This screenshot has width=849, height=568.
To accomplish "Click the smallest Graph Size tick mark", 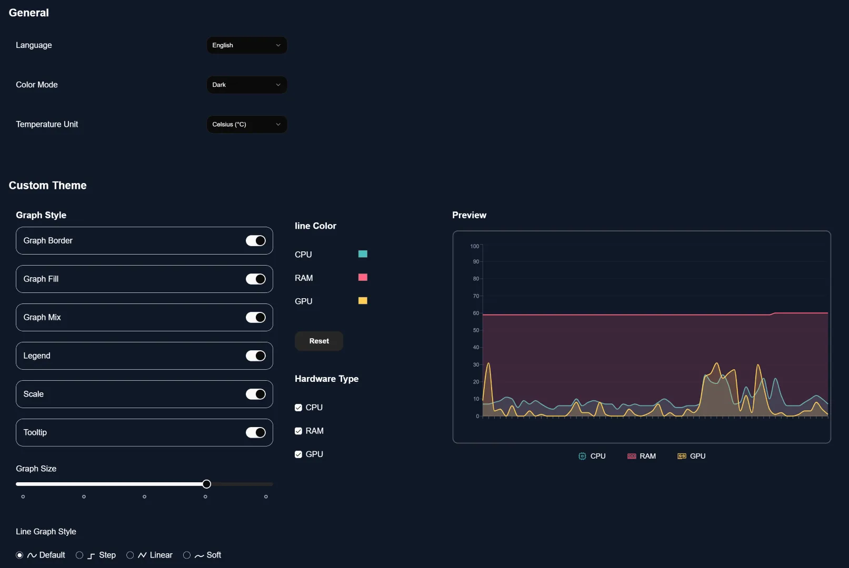I will tap(23, 496).
